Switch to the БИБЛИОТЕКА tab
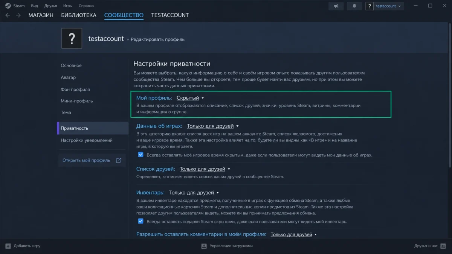Screen dimensions: 452x254 click(79, 15)
